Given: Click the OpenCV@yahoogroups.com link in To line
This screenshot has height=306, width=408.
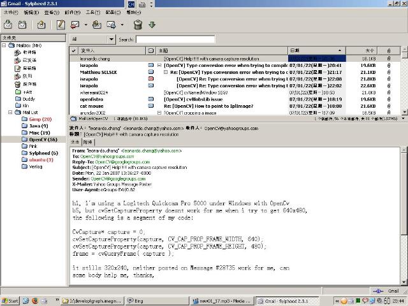Looking at the screenshot, I should coord(107,156).
